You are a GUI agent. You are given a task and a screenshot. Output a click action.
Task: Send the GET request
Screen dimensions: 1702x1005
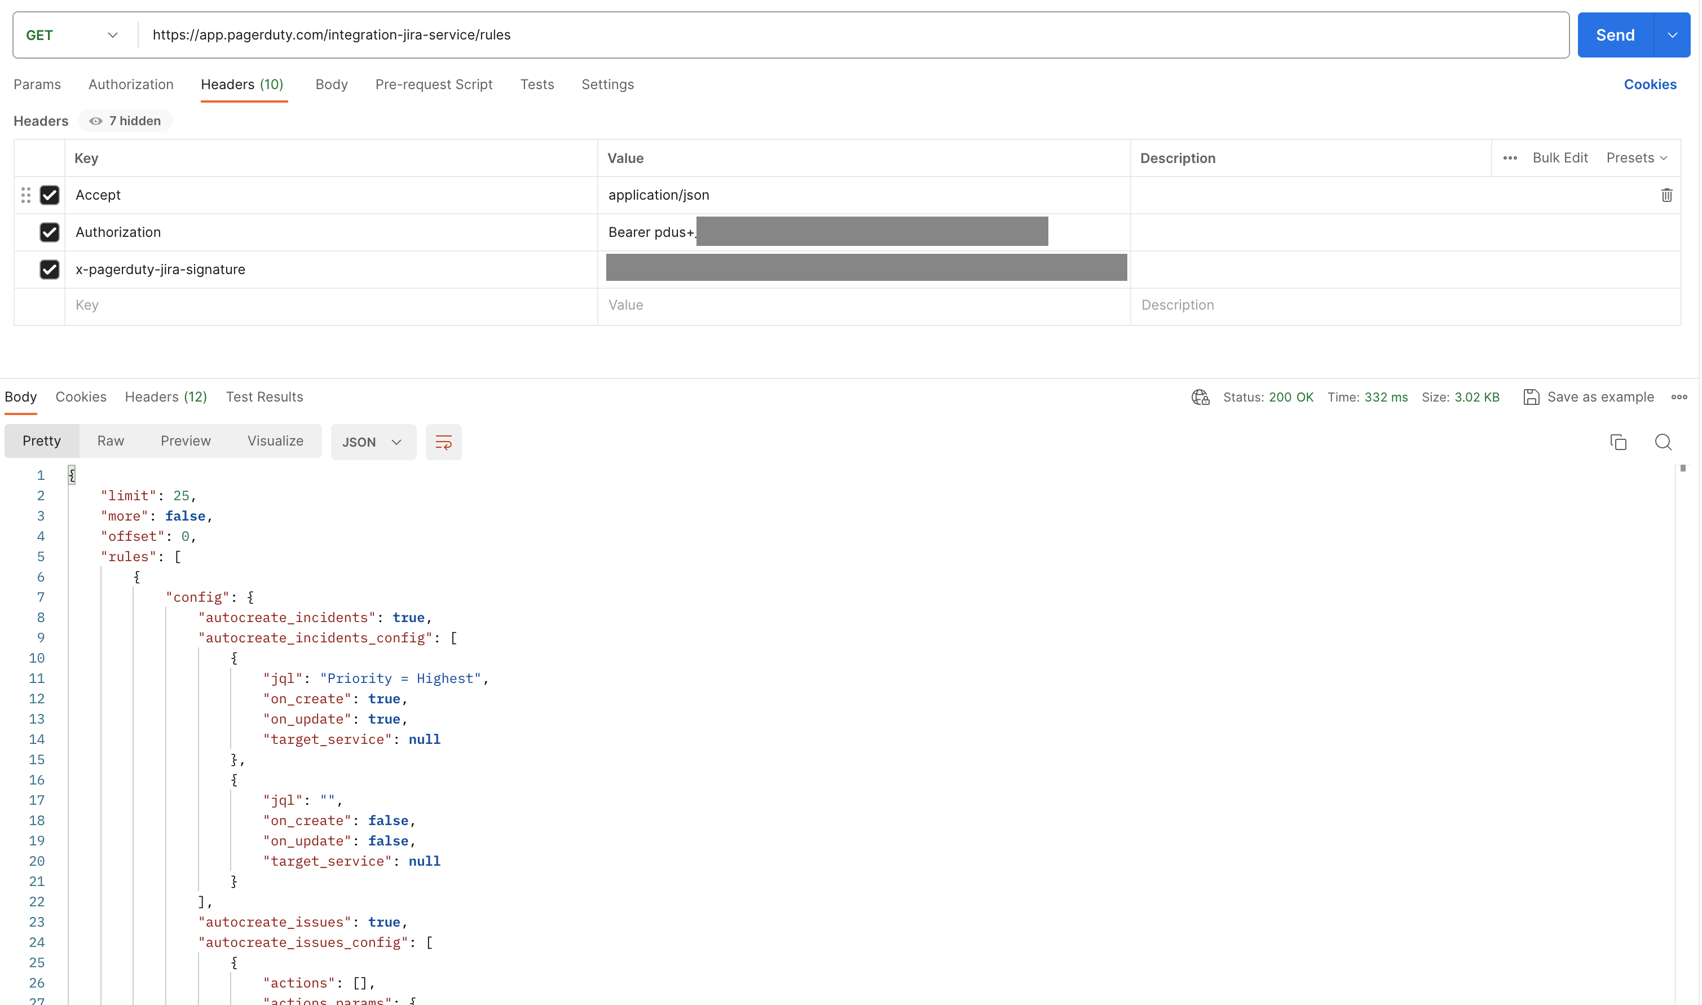[x=1615, y=35]
